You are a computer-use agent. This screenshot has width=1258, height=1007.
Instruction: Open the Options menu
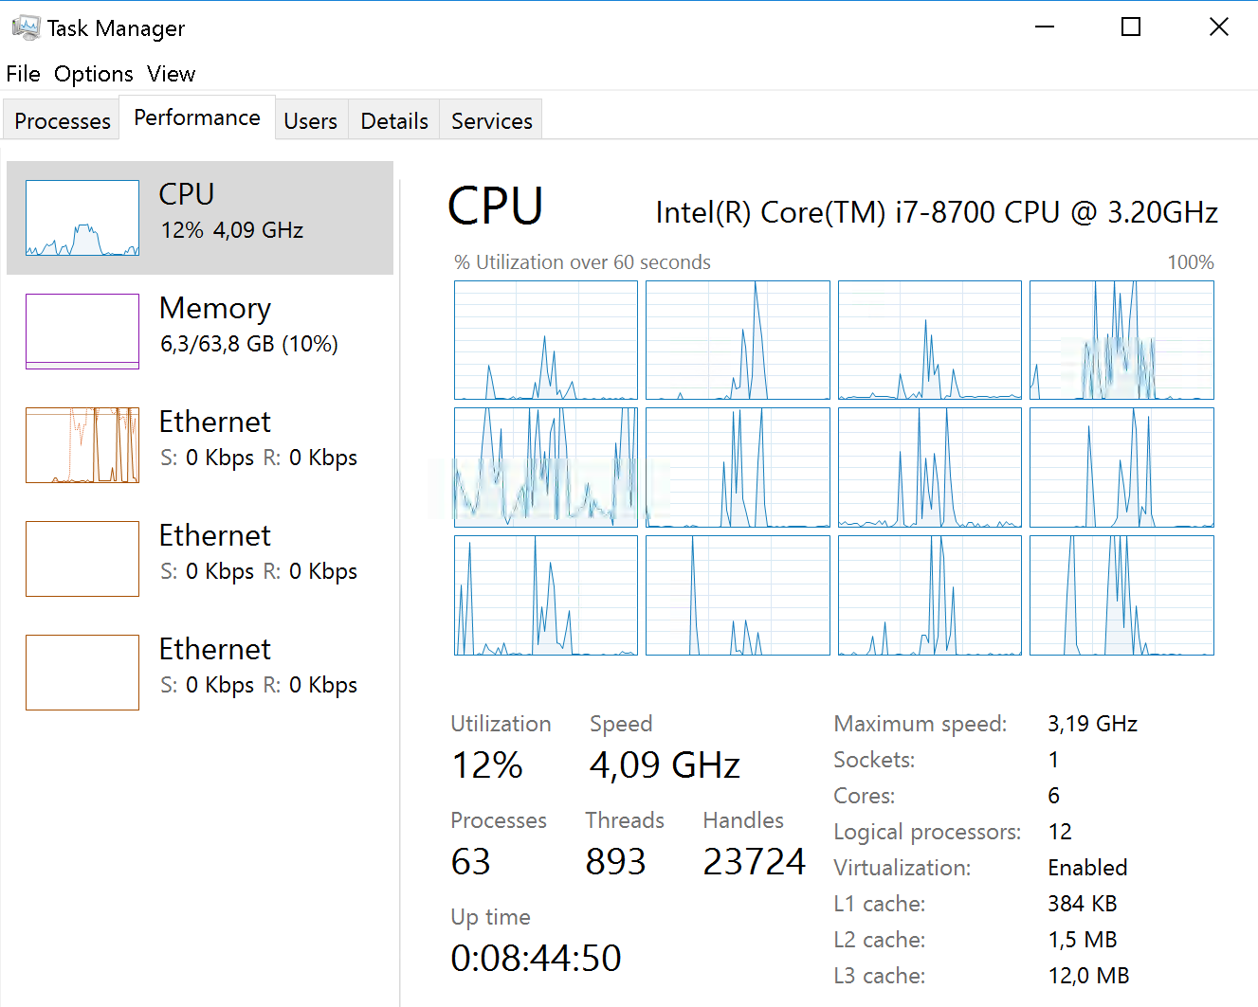(x=93, y=74)
